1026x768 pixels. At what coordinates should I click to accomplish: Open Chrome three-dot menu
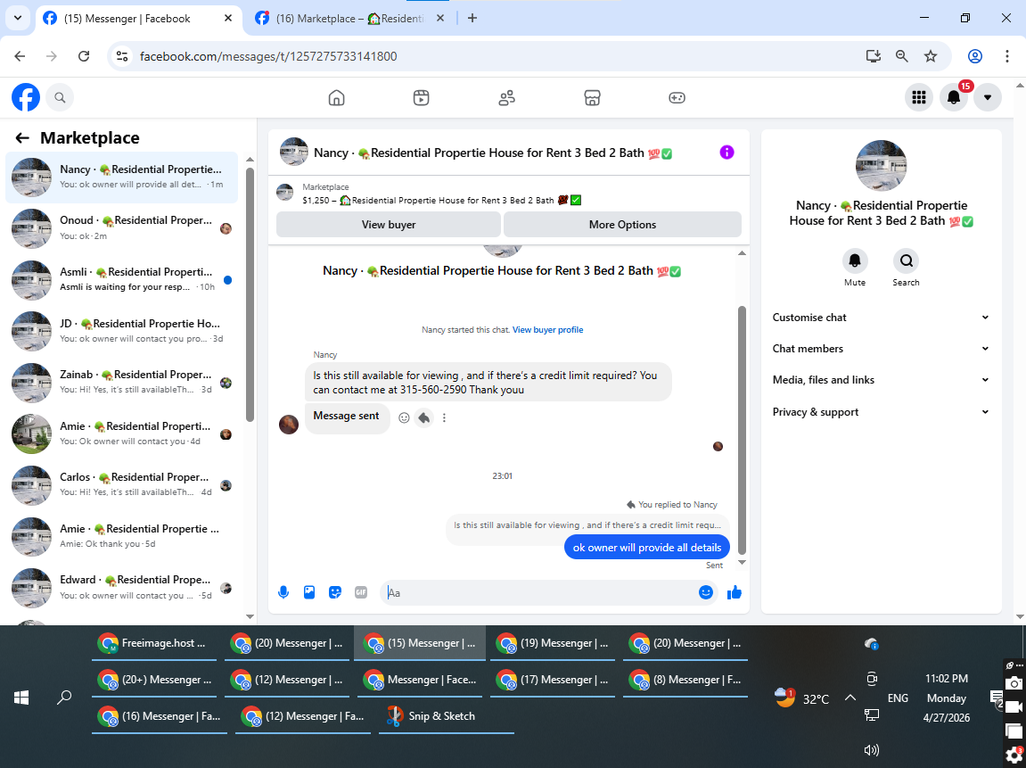1007,56
